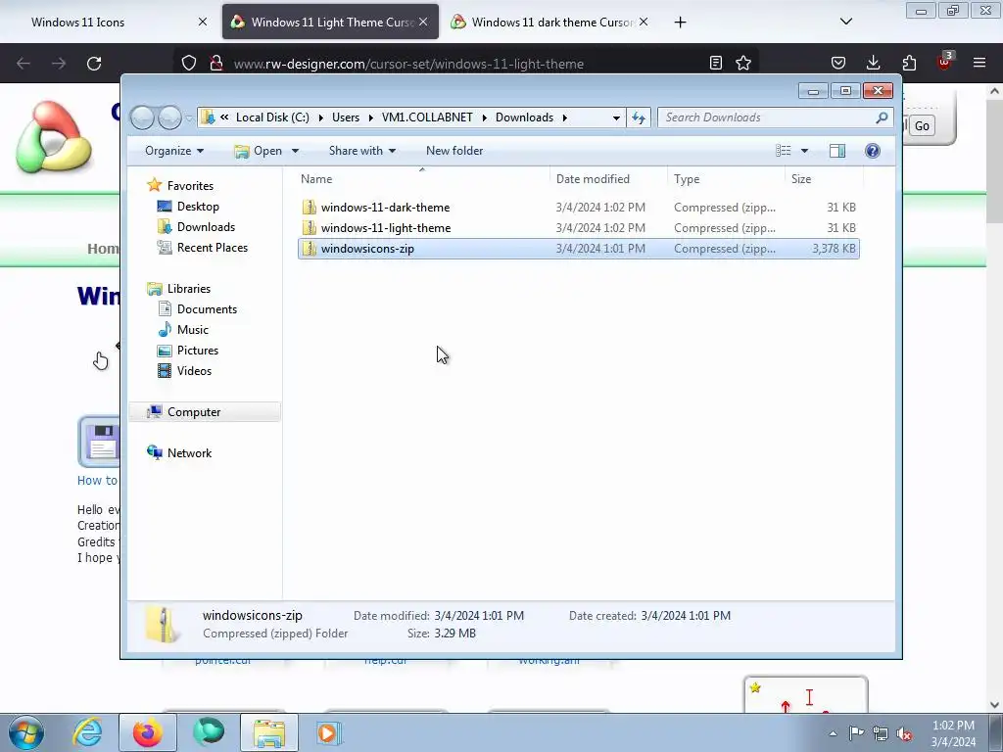1003x752 pixels.
Task: Click the windowsicons-zip folder icon in list
Action: tap(310, 248)
